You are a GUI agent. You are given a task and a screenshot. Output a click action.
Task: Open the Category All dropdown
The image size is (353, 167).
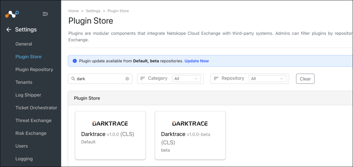point(186,79)
